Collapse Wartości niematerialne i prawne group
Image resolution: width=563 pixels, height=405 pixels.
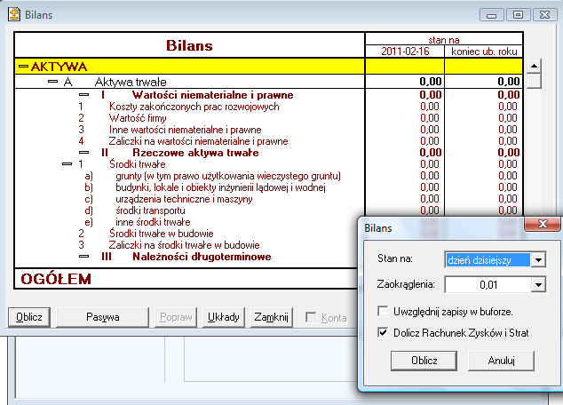[x=84, y=95]
